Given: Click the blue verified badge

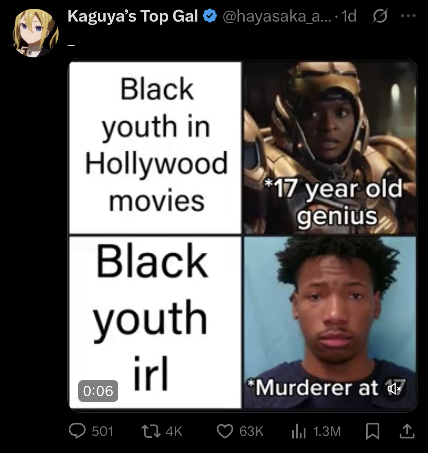Looking at the screenshot, I should click(x=210, y=16).
